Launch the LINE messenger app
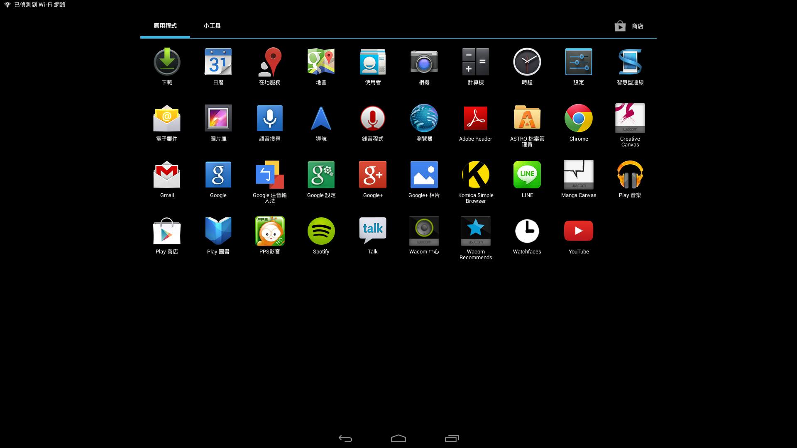The height and width of the screenshot is (448, 797). click(527, 175)
